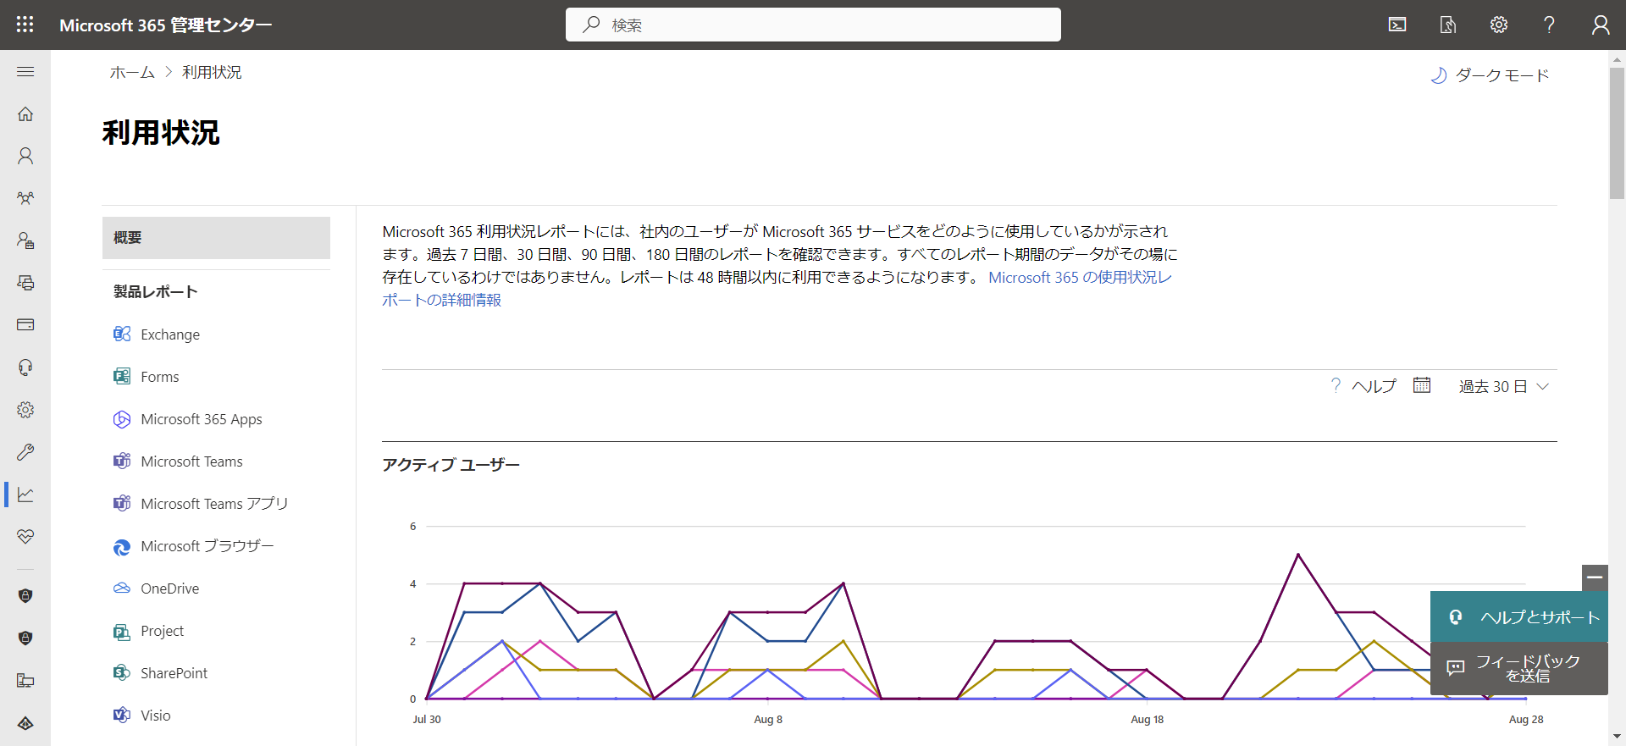The image size is (1626, 746).
Task: Open first Security shield admin center icon
Action: click(25, 596)
